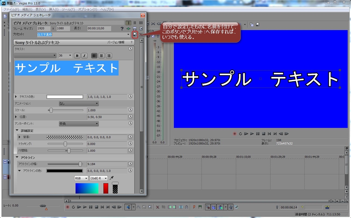Toggle auto ripple in bottom toolbar
This screenshot has height=218, width=351.
coord(220,207)
